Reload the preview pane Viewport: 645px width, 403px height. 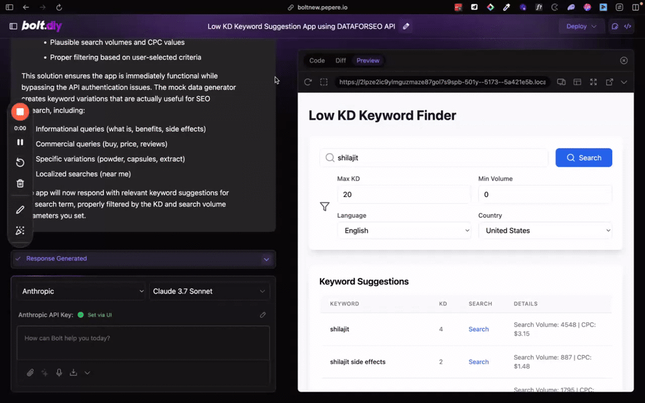coord(307,82)
